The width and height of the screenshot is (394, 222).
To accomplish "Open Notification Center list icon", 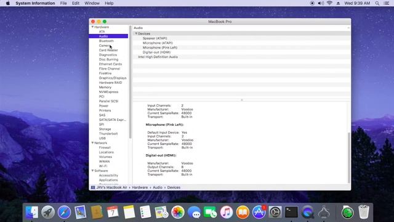I will pyautogui.click(x=387, y=3).
